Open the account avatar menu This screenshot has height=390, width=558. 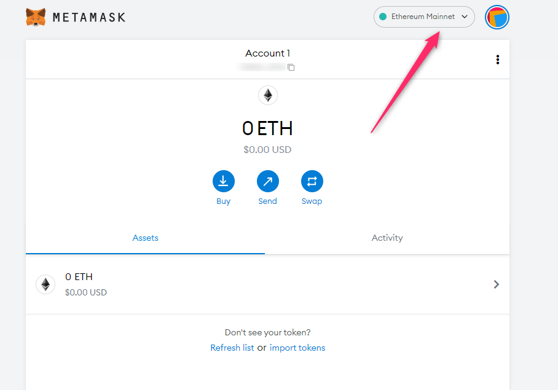pyautogui.click(x=497, y=17)
